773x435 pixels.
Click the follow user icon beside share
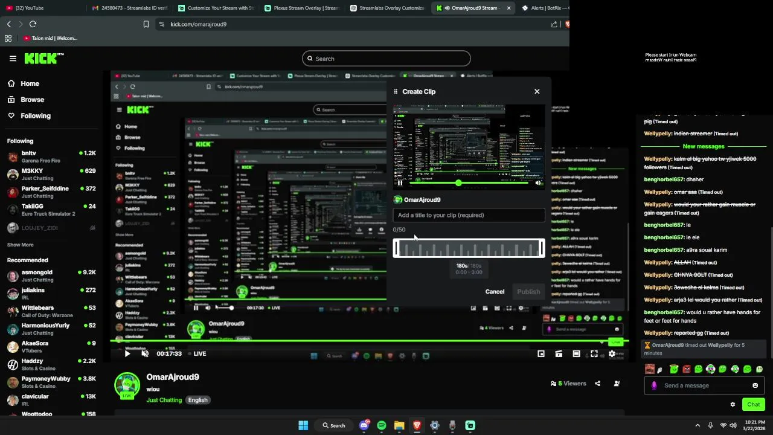617,384
